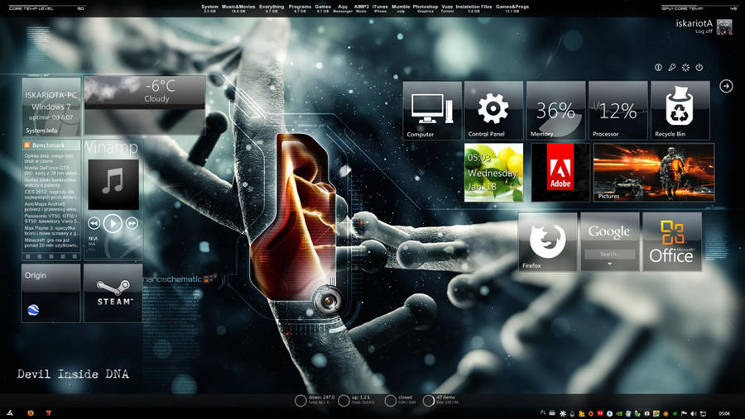Open the Benchmark RSS feed header

(50, 145)
